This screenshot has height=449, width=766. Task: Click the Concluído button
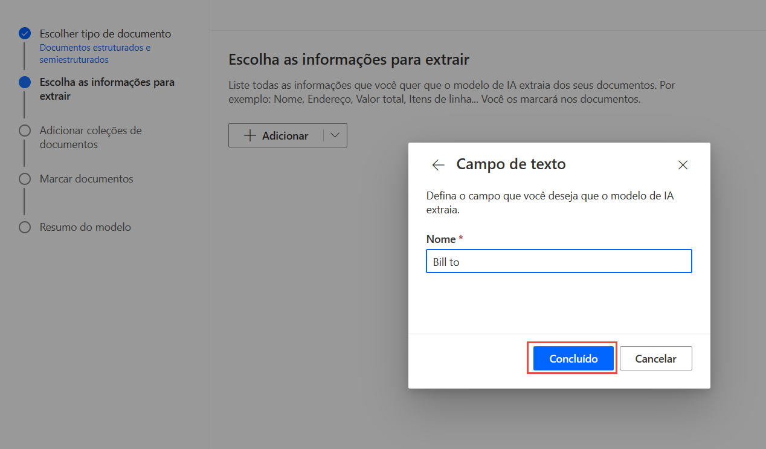point(573,359)
